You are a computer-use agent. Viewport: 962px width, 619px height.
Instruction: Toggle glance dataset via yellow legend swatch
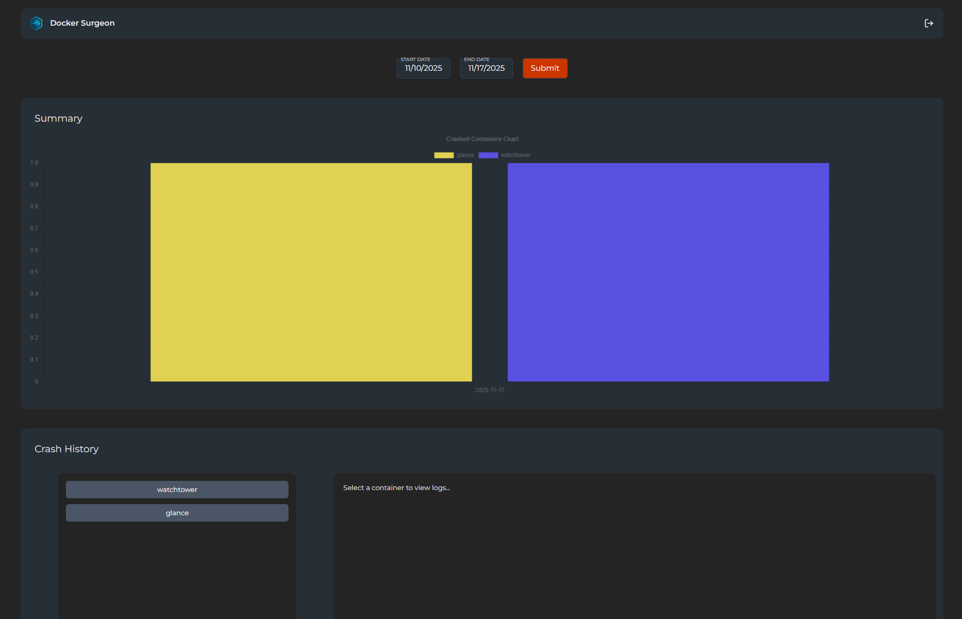(x=444, y=155)
